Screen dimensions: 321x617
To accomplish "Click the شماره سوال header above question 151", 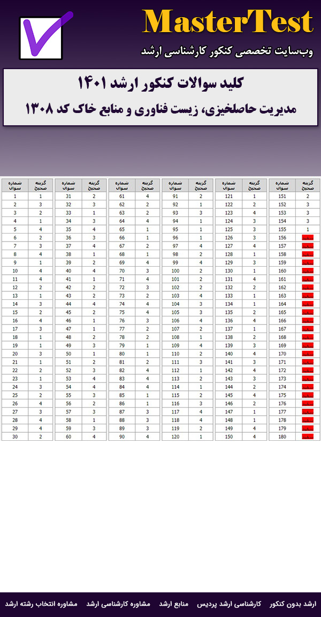I will tap(282, 185).
